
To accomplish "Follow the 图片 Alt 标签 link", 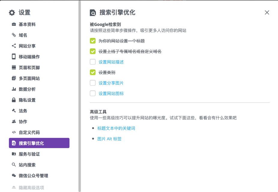I will click(109, 139).
